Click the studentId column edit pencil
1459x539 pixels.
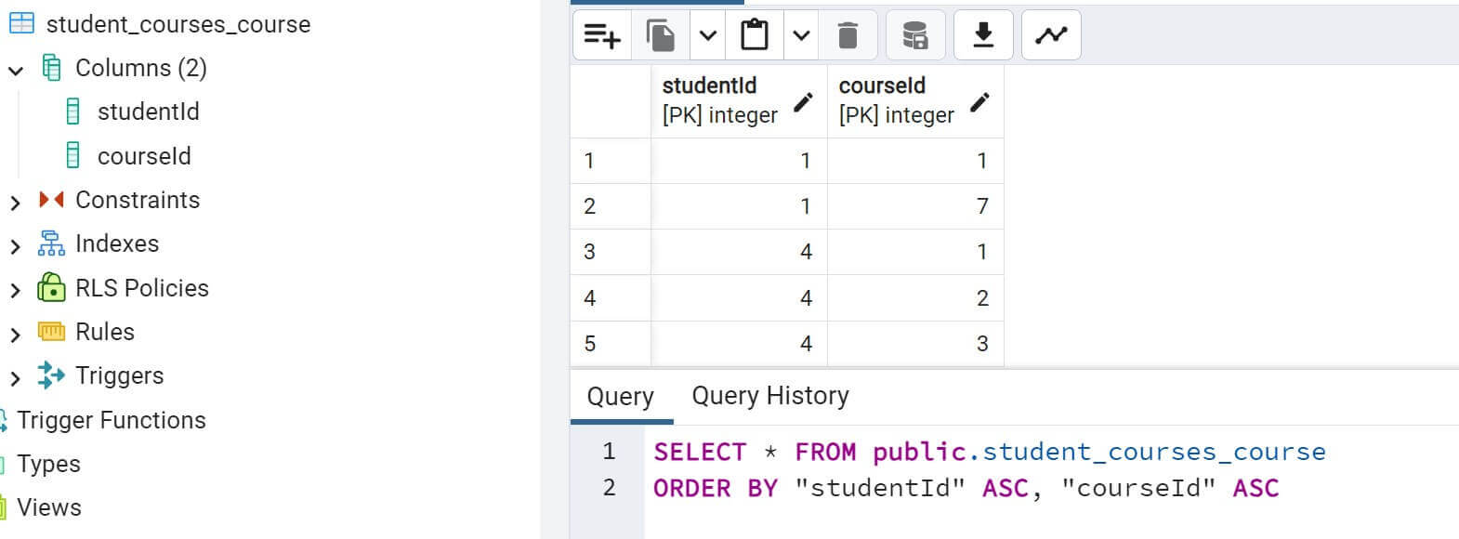tap(804, 101)
